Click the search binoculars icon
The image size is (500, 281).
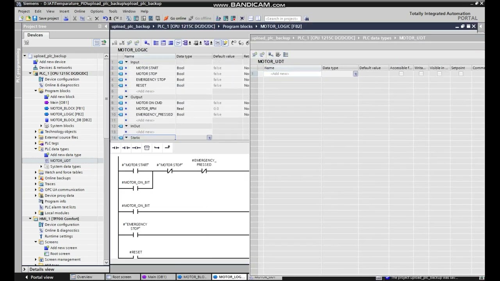tap(307, 18)
